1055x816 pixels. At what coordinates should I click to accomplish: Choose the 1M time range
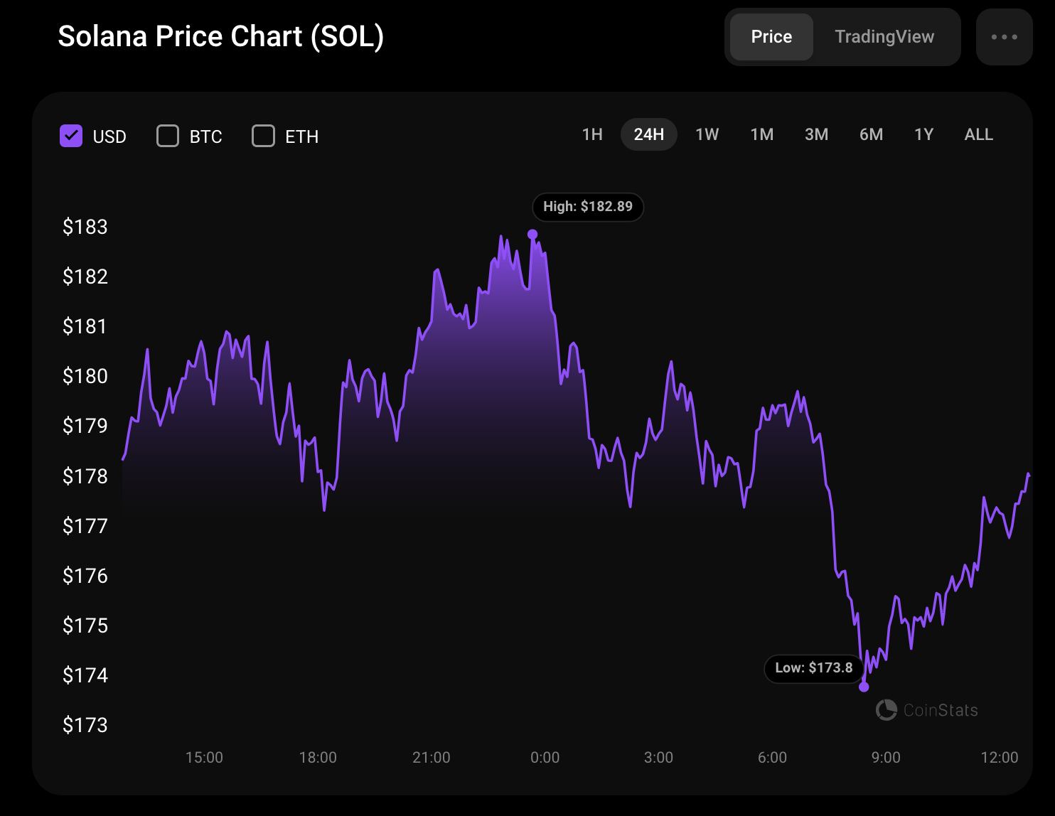pos(761,134)
